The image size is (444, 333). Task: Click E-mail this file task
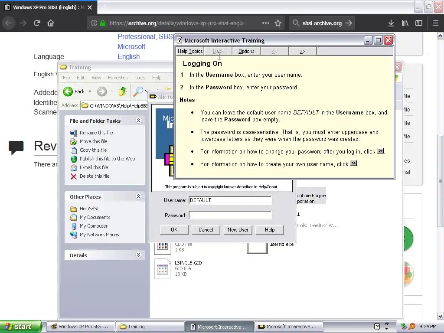pos(94,167)
